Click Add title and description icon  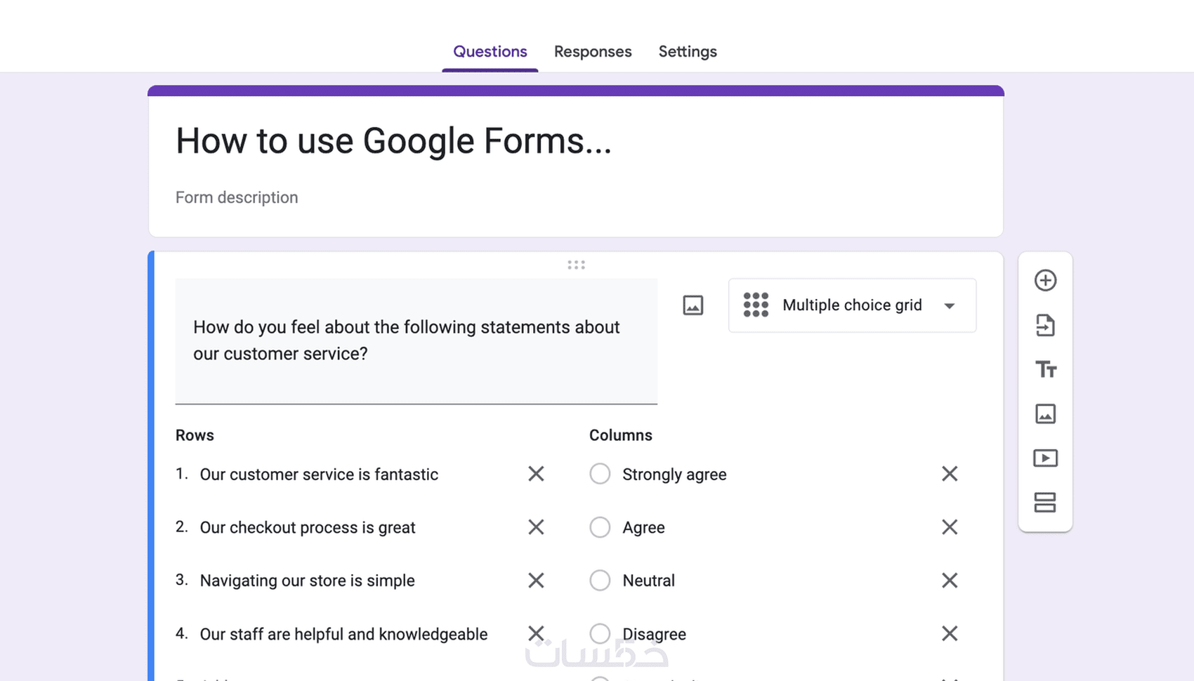tap(1045, 369)
